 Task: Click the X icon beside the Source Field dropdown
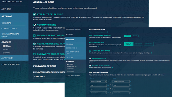coord(108,93)
